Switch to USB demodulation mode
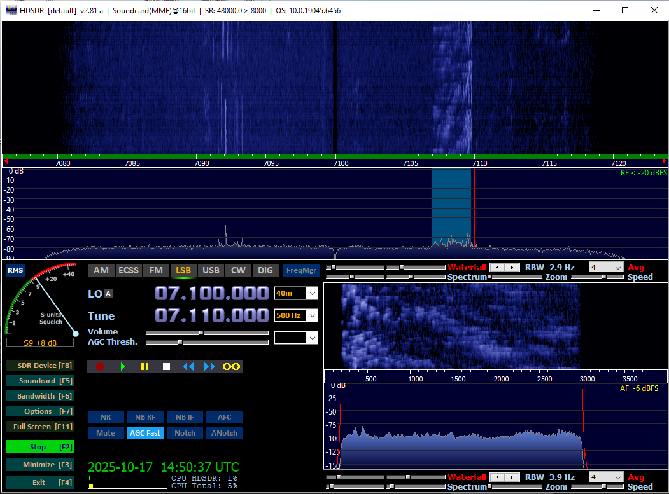This screenshot has width=669, height=494. click(x=211, y=270)
